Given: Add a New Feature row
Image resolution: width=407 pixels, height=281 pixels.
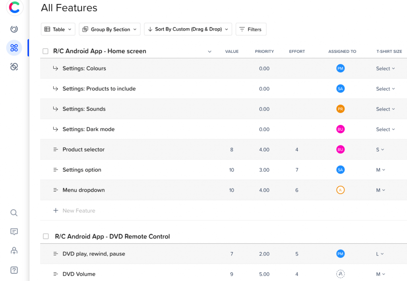Looking at the screenshot, I should (79, 211).
